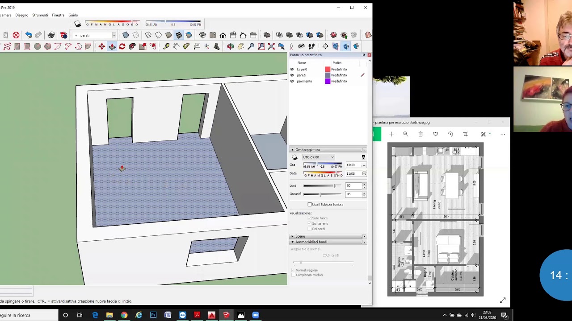Open the Guida menu

[73, 15]
